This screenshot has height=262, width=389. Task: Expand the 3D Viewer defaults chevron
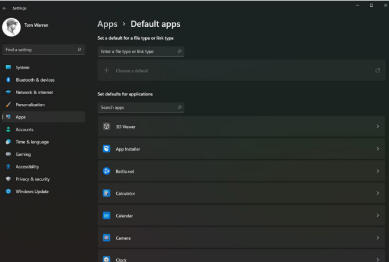378,126
